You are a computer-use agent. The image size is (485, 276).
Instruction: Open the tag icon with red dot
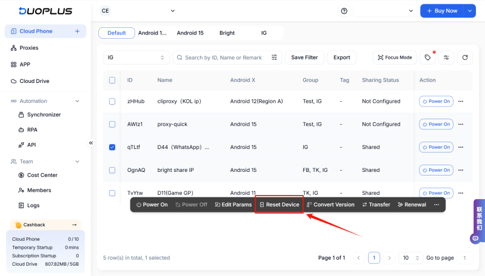coord(428,57)
